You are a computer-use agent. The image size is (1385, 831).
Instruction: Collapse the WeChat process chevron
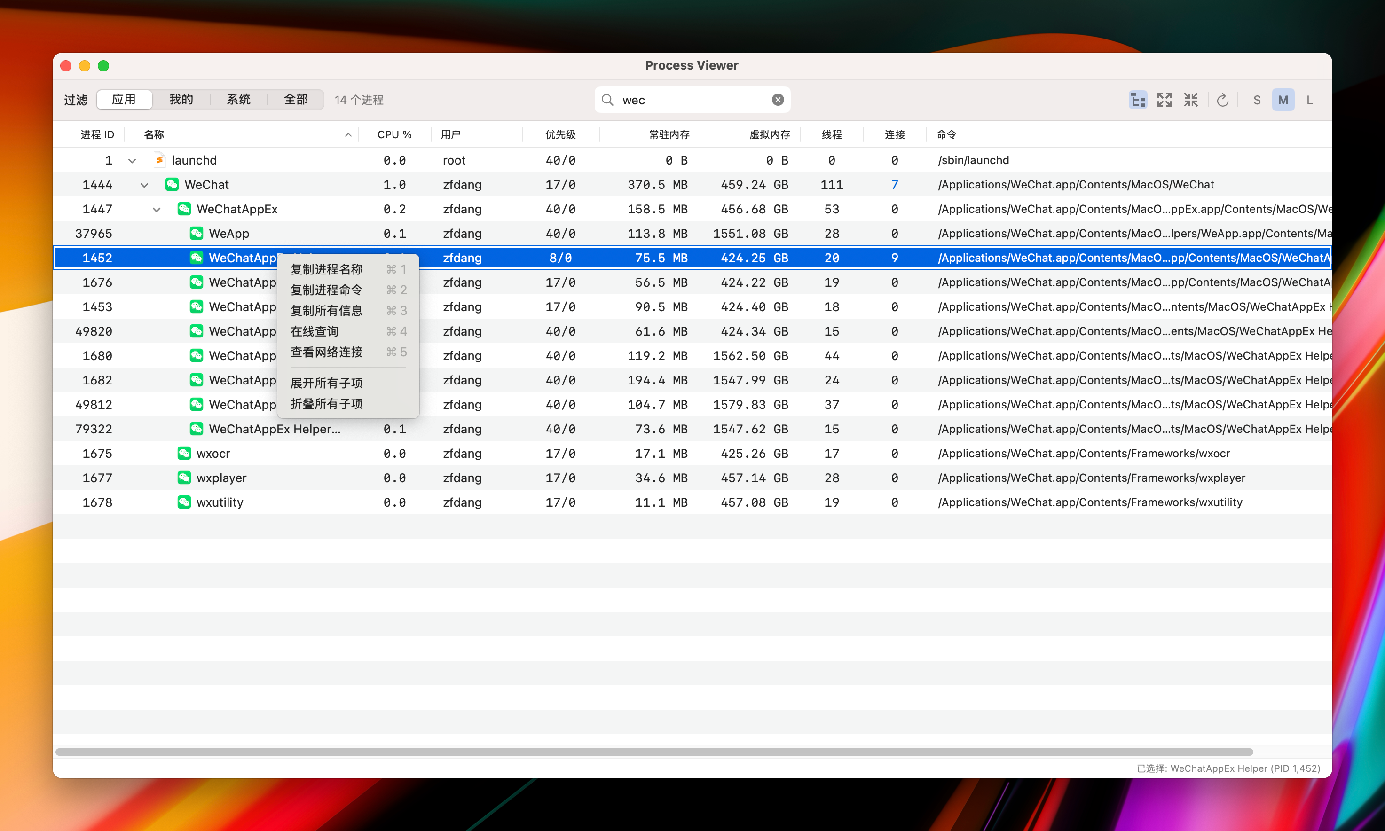[144, 185]
